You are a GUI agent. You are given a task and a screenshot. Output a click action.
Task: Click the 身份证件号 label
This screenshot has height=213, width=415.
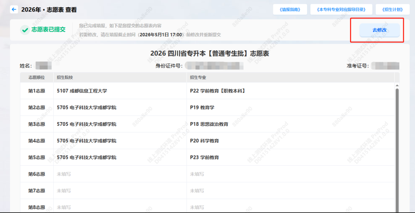tap(169, 66)
